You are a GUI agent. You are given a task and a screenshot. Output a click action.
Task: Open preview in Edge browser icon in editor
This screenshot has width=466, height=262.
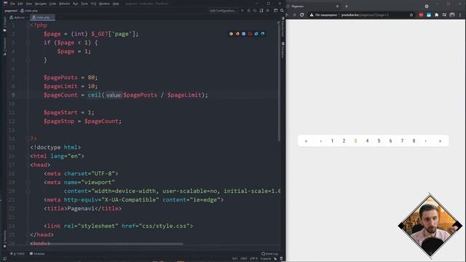click(x=263, y=34)
